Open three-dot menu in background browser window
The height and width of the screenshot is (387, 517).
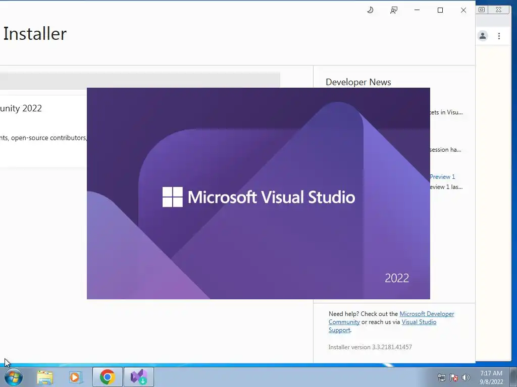click(x=499, y=36)
